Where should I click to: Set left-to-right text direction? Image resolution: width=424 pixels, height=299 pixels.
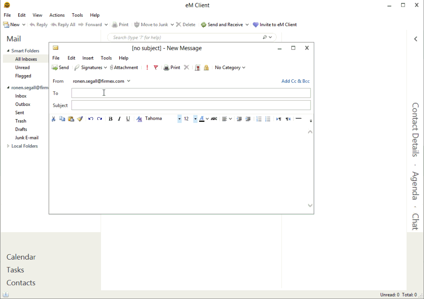[x=279, y=119]
